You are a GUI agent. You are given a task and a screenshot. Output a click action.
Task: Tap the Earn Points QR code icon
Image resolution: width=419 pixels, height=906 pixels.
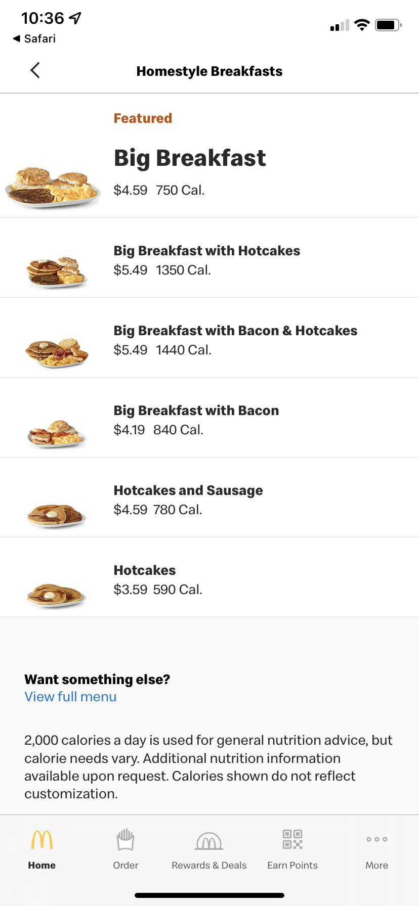pyautogui.click(x=292, y=839)
